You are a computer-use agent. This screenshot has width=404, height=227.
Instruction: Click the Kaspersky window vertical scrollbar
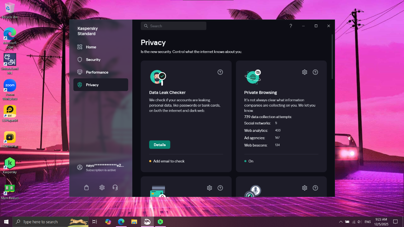point(333,56)
